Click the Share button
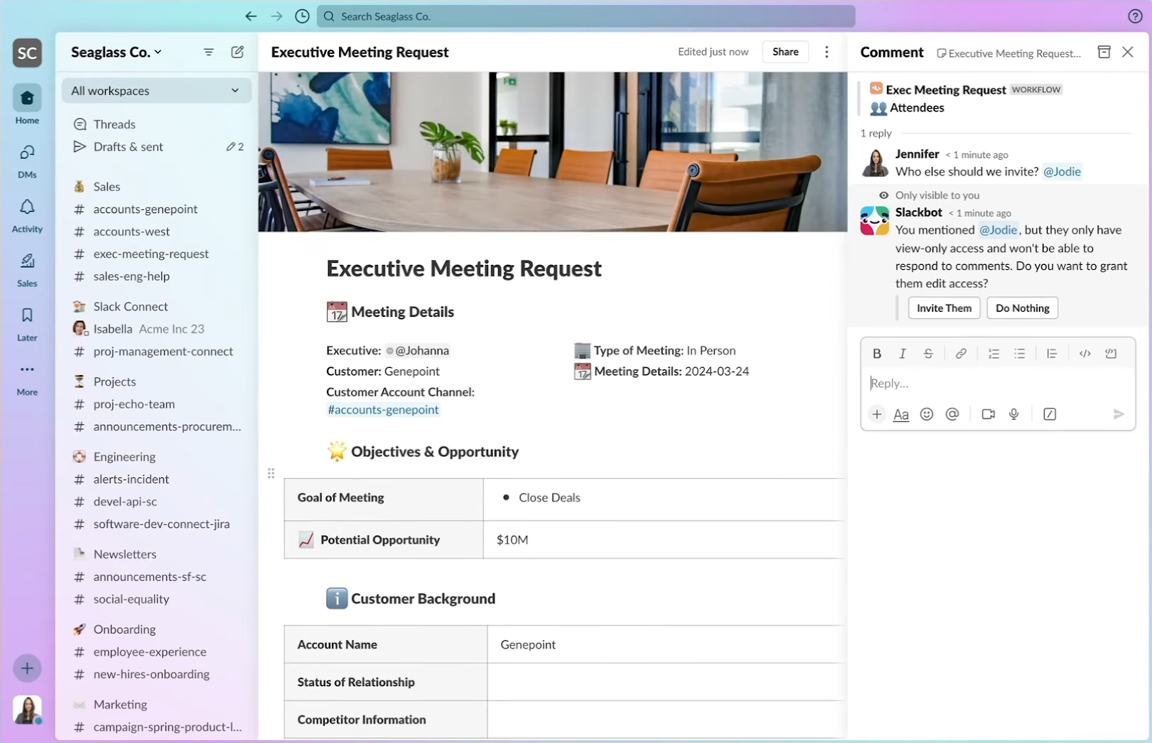1152x743 pixels. pyautogui.click(x=785, y=52)
